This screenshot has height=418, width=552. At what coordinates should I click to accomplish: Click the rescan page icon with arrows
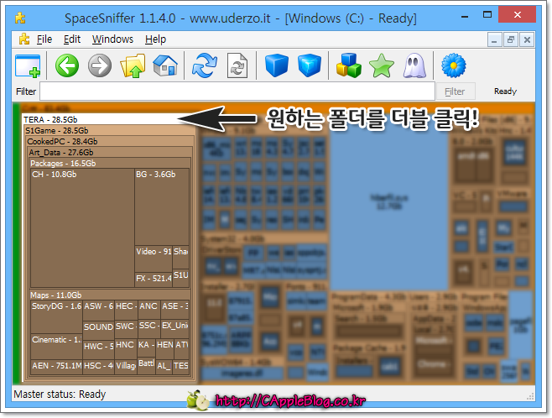point(237,65)
